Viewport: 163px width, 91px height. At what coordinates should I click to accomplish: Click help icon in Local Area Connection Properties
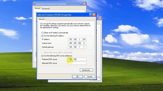(81, 4)
